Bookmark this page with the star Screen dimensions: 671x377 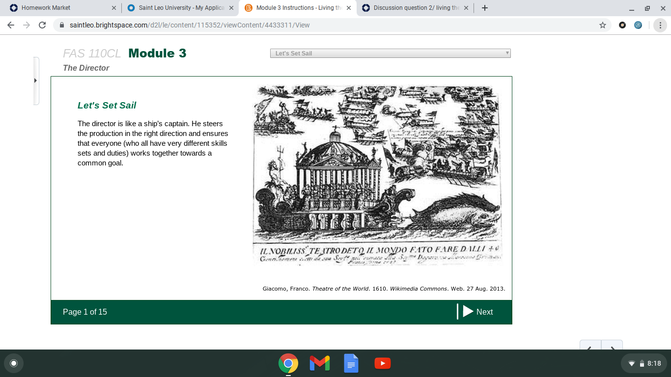pos(603,25)
